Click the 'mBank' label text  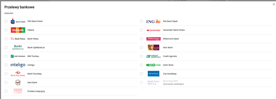[31, 30]
